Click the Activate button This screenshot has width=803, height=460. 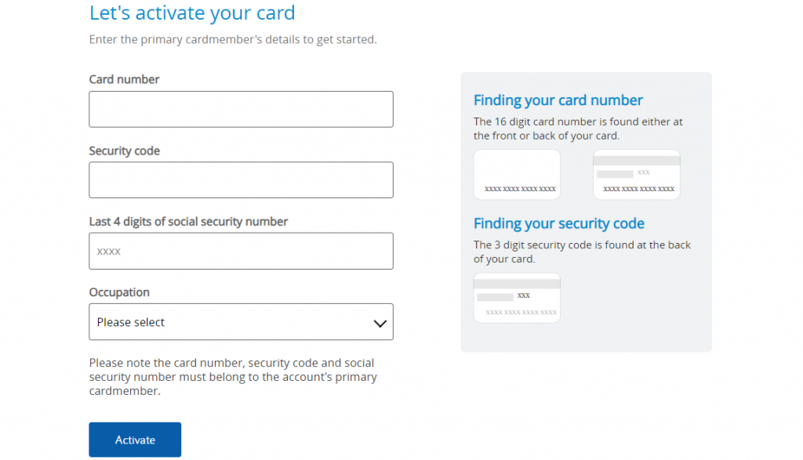coord(135,440)
